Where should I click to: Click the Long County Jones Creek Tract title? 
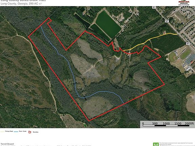click(23, 0)
